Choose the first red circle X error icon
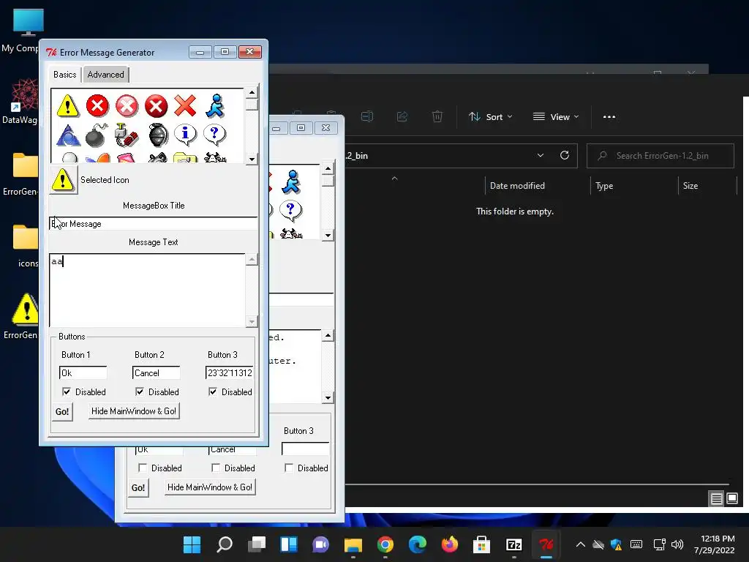Image resolution: width=749 pixels, height=562 pixels. 97,105
